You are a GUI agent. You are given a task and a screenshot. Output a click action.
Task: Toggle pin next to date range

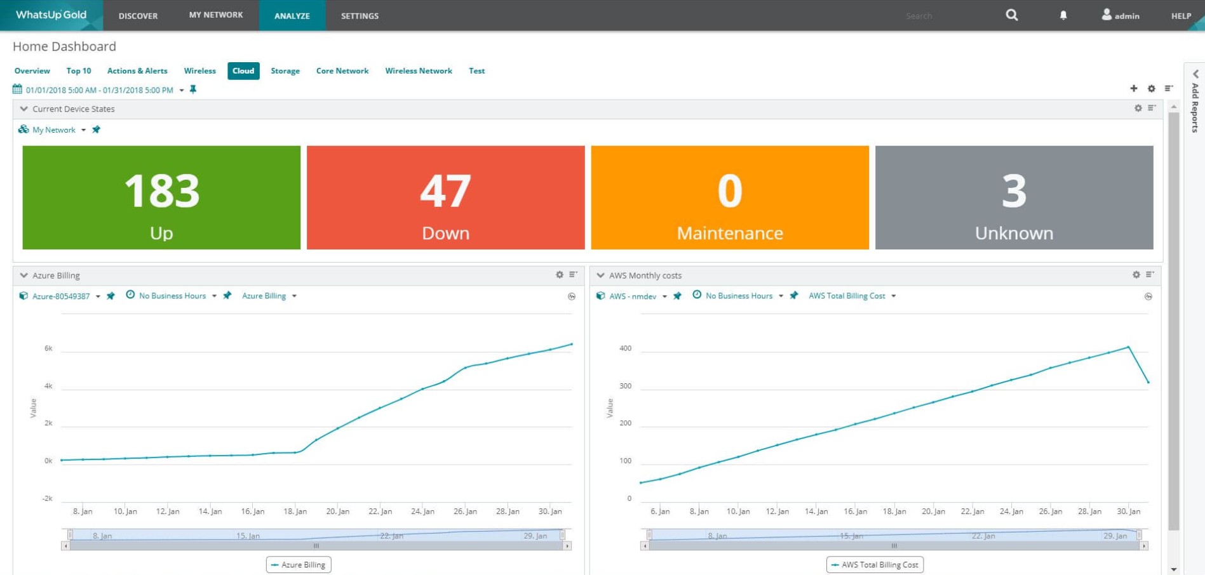[x=193, y=89]
